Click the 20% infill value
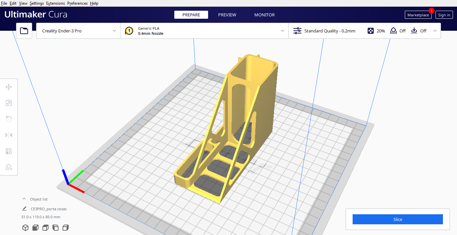 click(x=381, y=31)
